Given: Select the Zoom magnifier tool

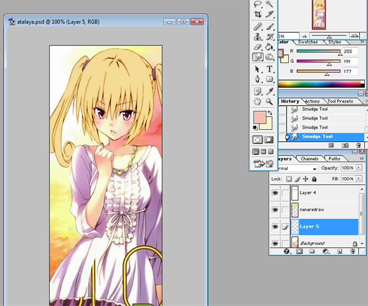Looking at the screenshot, I should tap(269, 102).
